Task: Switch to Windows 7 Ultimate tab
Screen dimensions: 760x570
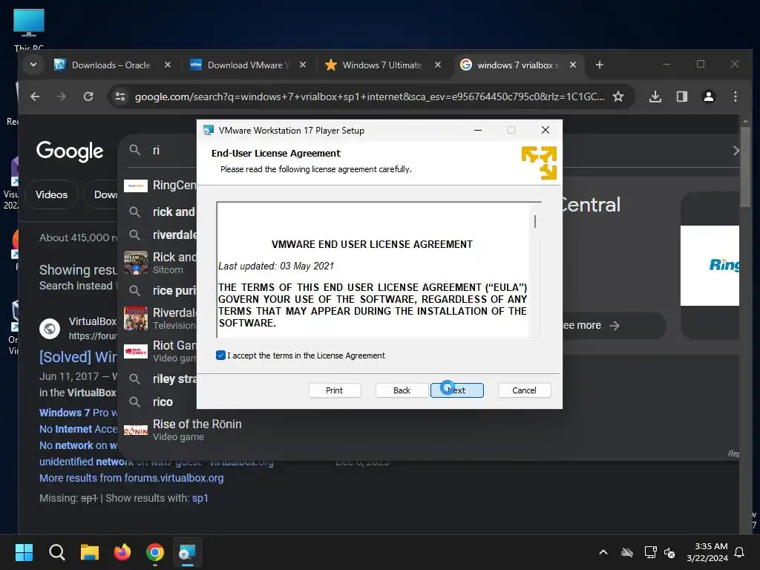Action: 382,65
